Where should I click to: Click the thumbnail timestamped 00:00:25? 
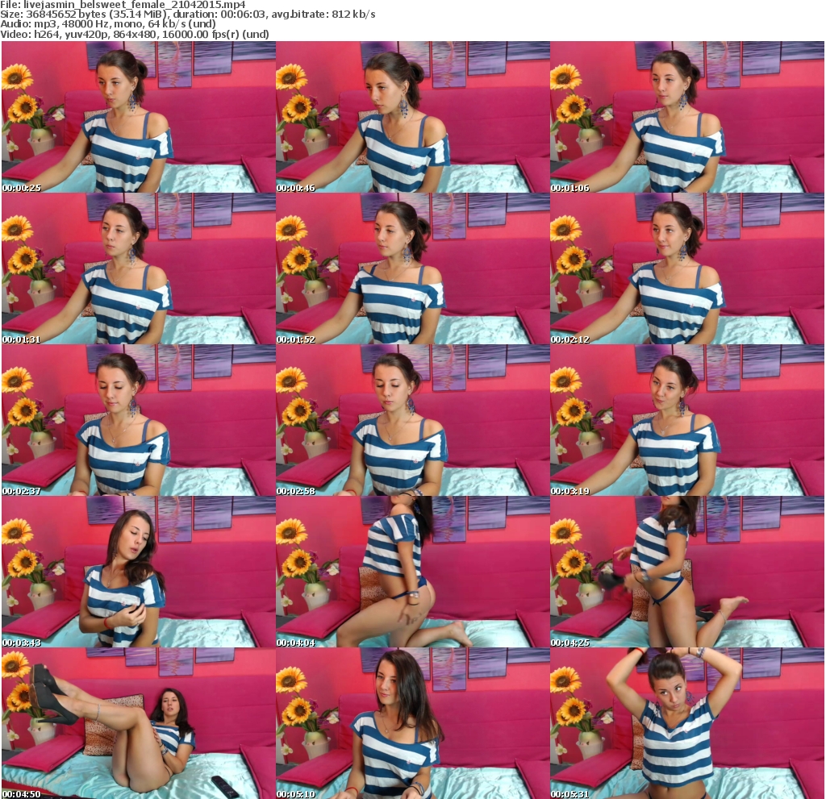pos(138,117)
